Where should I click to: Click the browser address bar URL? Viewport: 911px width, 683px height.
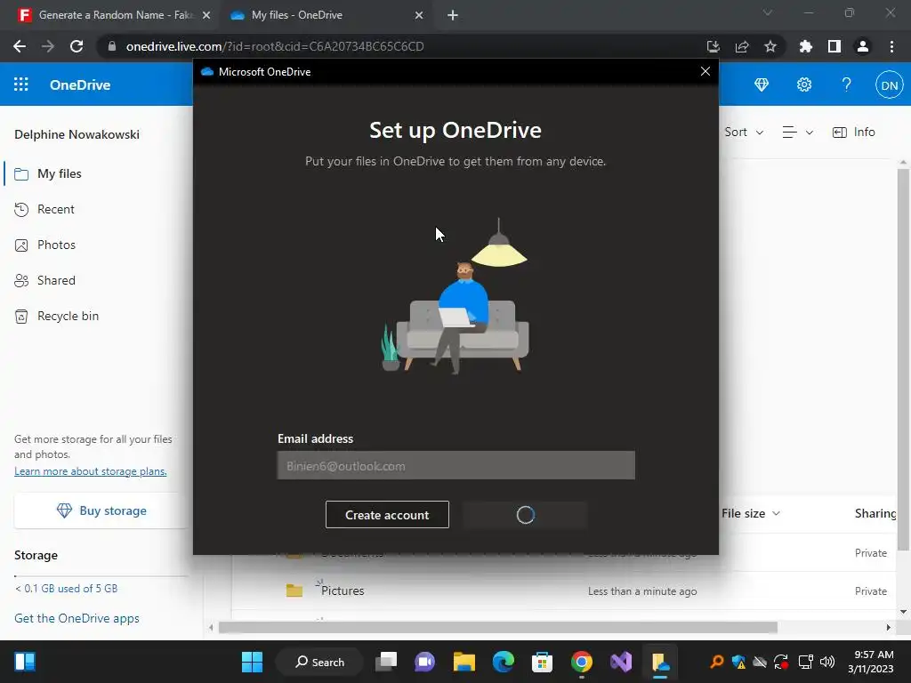click(x=275, y=46)
